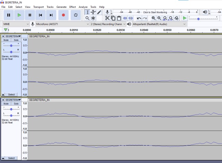Adjust first track pan slider
Image resolution: width=222 pixels, height=163 pixels.
(11, 52)
